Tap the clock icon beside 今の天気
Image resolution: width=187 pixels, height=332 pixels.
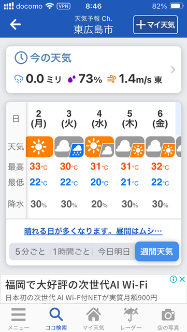[x=21, y=58]
